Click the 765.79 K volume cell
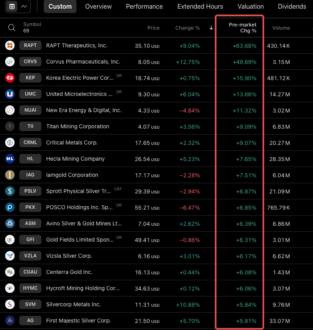Screen dimensions: 313x330 click(279, 208)
